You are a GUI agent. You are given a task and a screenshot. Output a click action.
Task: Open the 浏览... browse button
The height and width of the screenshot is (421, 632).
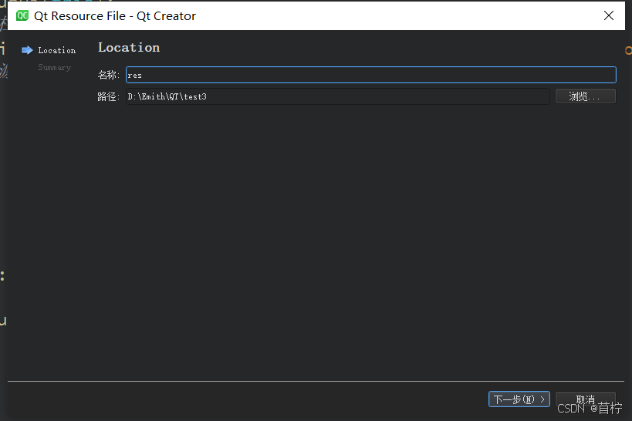point(586,96)
